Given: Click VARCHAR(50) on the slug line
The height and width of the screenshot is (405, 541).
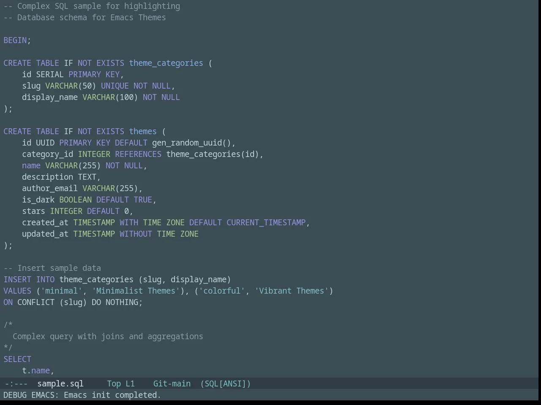Looking at the screenshot, I should point(71,86).
